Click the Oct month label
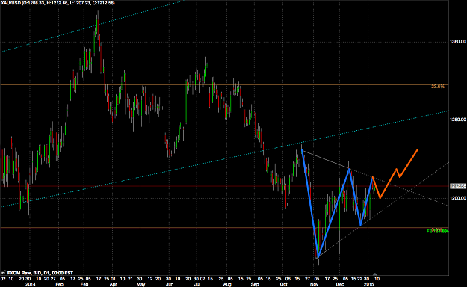The image size is (467, 287). (x=283, y=284)
